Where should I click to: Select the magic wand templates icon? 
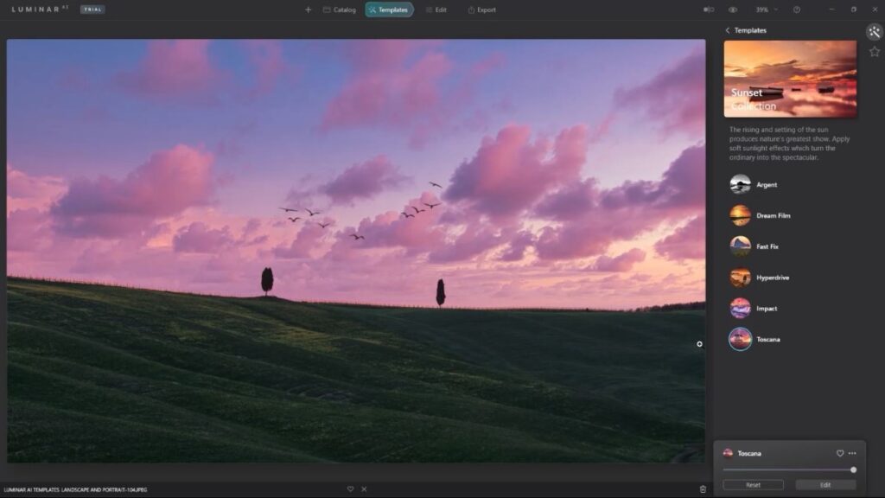pyautogui.click(x=875, y=32)
